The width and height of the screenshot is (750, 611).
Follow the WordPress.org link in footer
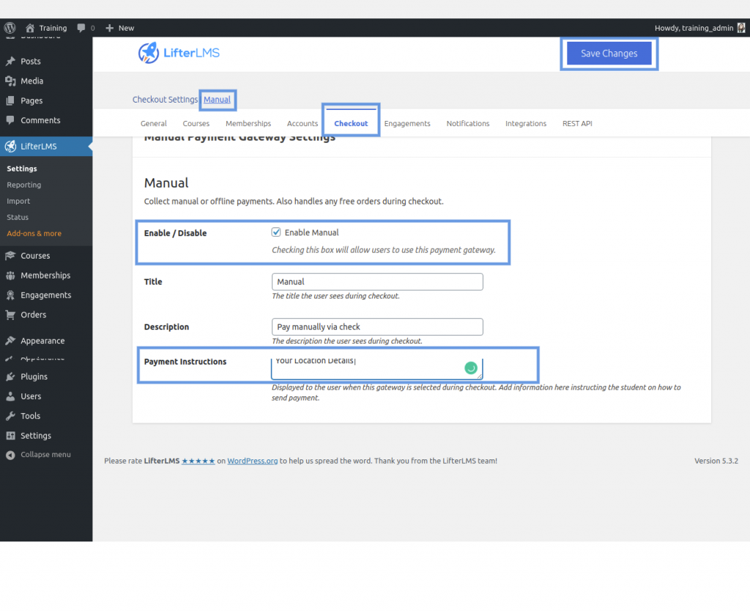[x=253, y=461]
